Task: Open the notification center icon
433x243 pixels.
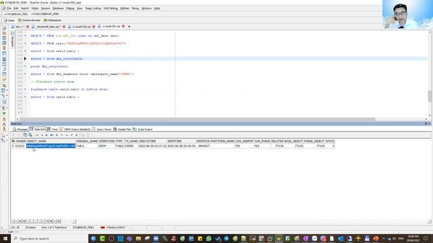Action: pos(426,238)
